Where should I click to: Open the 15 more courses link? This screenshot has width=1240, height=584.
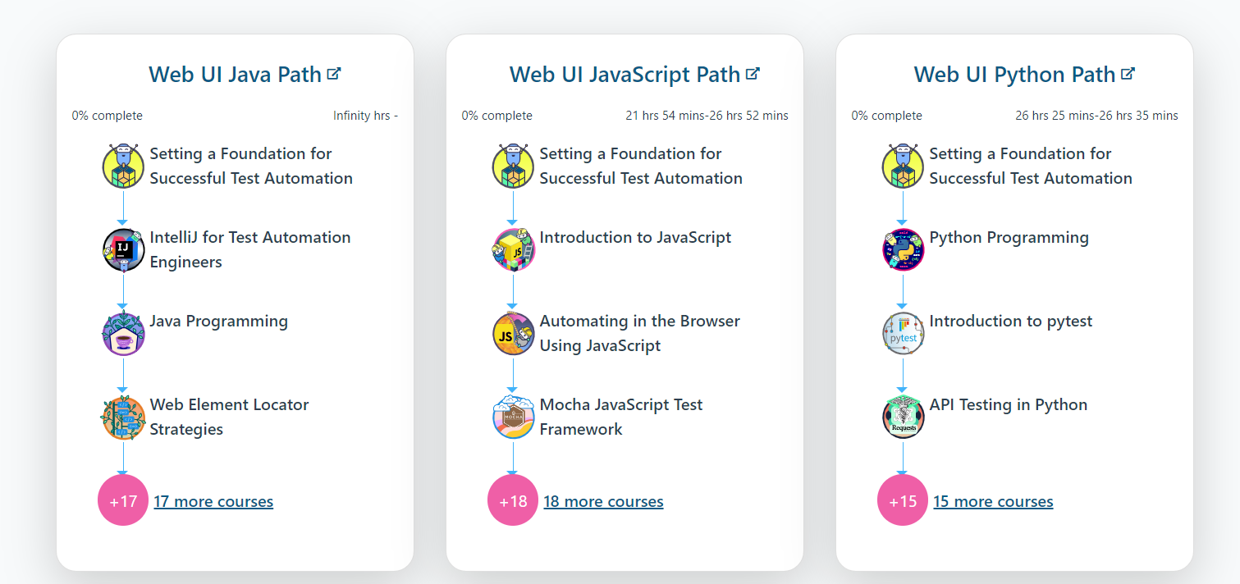pyautogui.click(x=993, y=501)
